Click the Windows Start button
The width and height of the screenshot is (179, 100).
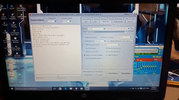12,89
